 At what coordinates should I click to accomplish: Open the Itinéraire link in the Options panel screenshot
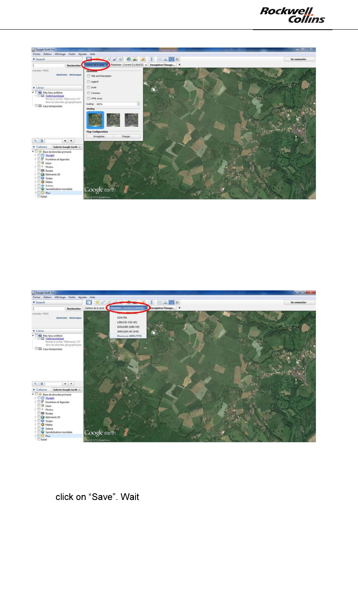tap(62, 75)
